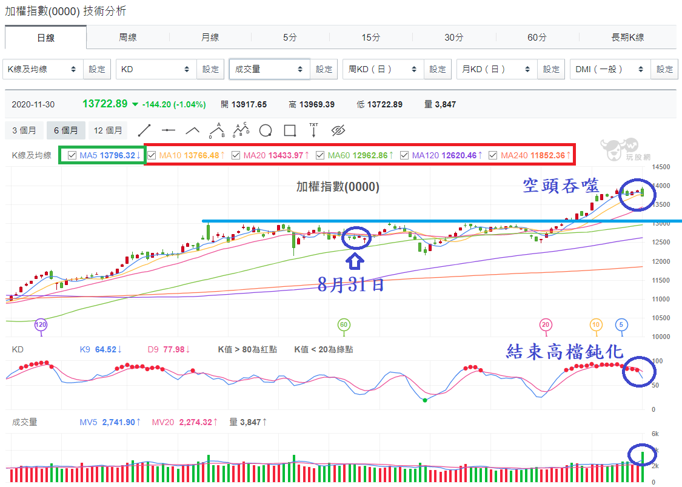Screen dimensions: 682x487
Task: Click the green 60 MA marker
Action: (344, 324)
